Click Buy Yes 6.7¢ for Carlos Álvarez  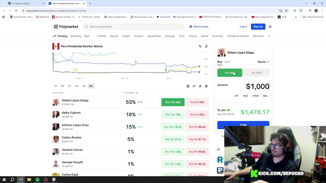point(173,139)
